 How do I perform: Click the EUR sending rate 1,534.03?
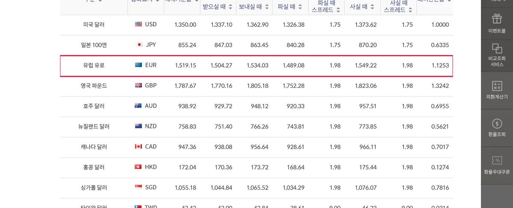(258, 66)
